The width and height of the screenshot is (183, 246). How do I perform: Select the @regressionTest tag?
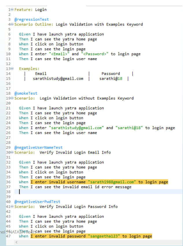(x=32, y=19)
